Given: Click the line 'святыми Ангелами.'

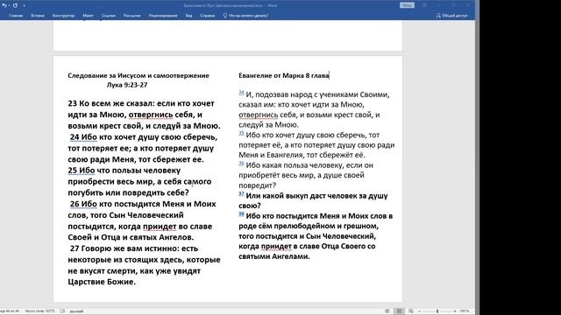Looking at the screenshot, I should click(274, 256).
